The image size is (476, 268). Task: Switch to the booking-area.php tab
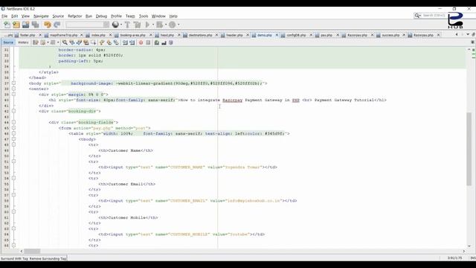(132, 35)
